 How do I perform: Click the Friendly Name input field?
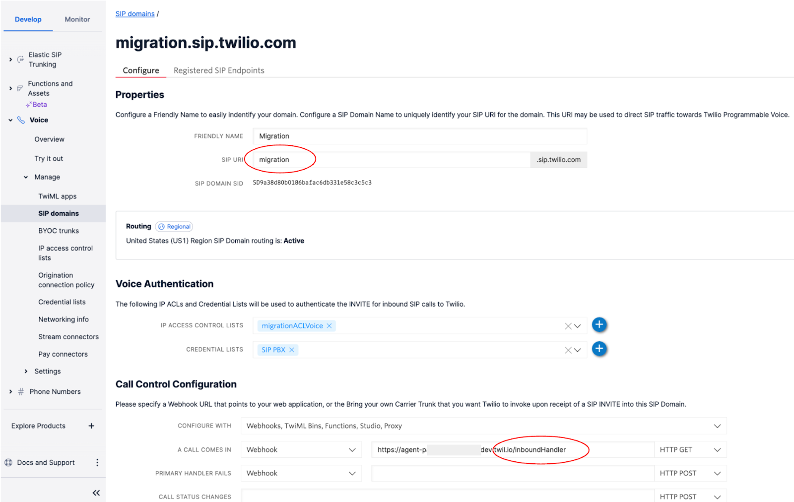point(420,136)
